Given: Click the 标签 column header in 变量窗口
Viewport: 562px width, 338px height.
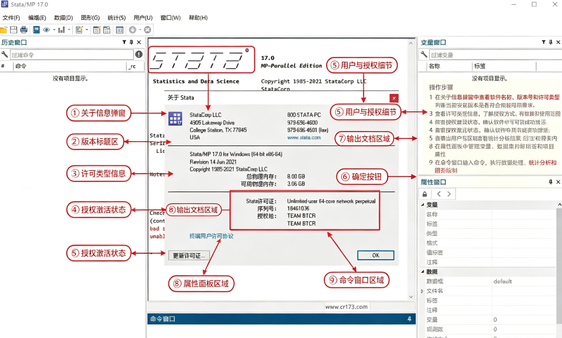Looking at the screenshot, I should pos(504,66).
